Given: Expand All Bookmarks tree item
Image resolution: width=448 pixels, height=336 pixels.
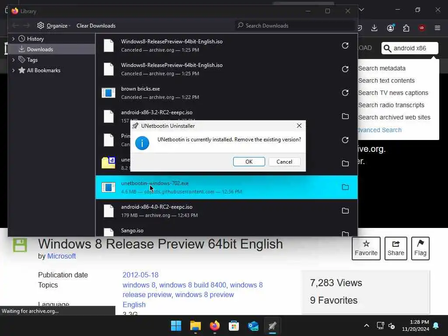Looking at the screenshot, I should [x=13, y=70].
